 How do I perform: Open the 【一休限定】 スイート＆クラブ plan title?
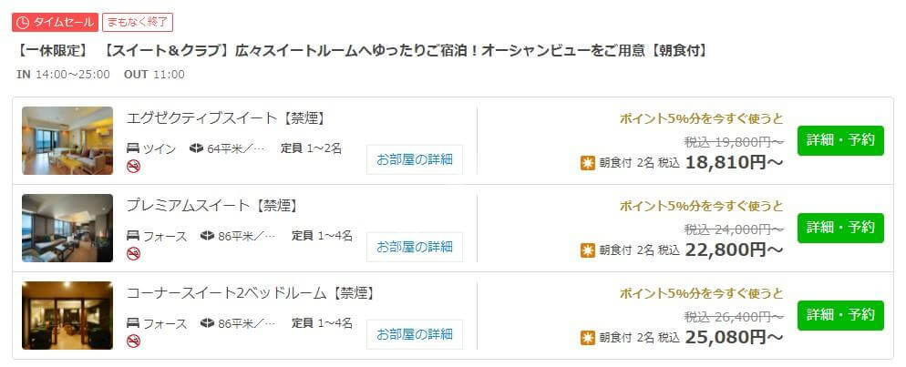[x=362, y=51]
